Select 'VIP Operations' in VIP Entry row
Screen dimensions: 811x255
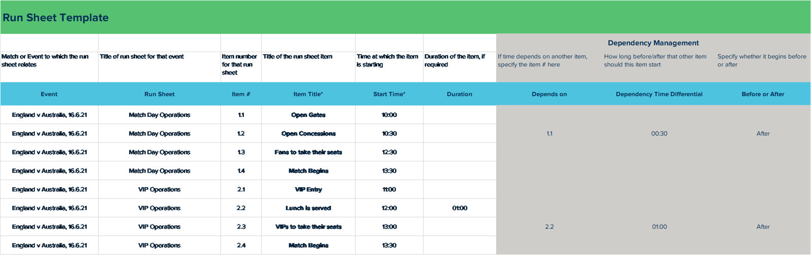click(159, 190)
